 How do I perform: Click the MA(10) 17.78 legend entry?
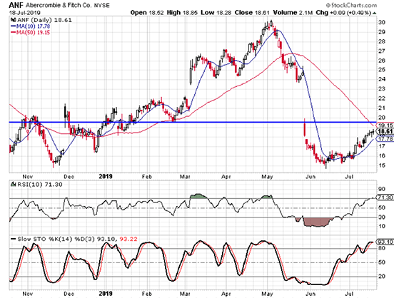click(31, 26)
